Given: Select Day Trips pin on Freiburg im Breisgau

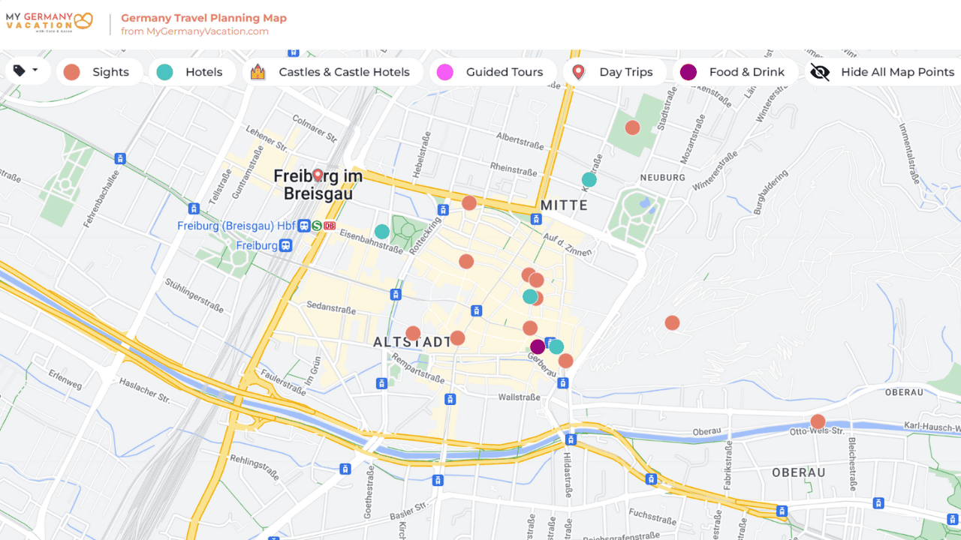Looking at the screenshot, I should (318, 175).
